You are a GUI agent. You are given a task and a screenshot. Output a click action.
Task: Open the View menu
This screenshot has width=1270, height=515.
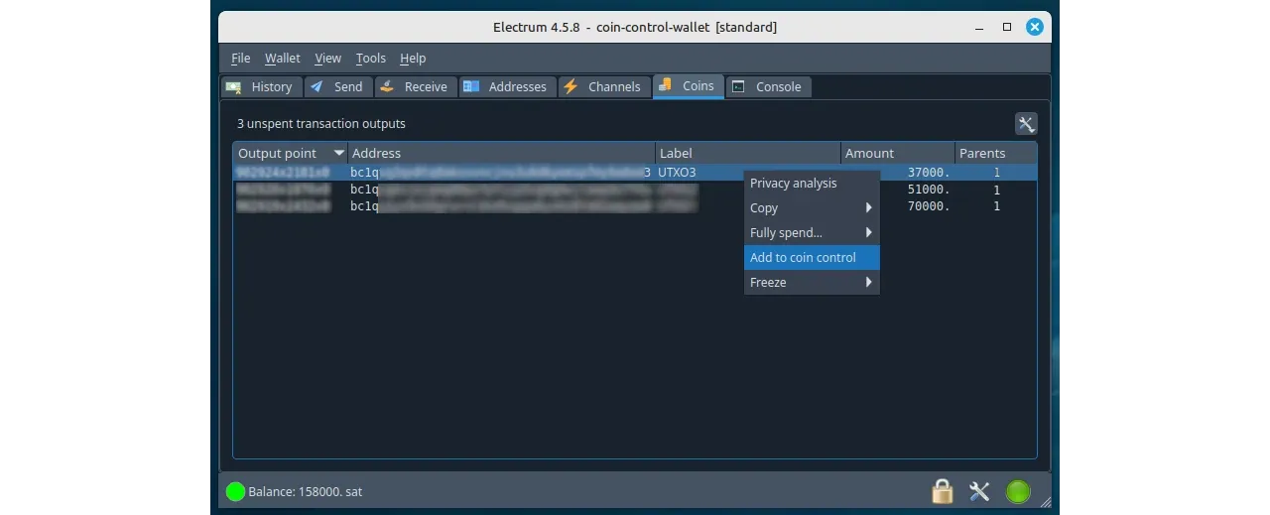pos(327,58)
